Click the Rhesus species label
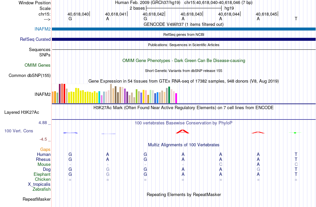Viewport: 316px width, 207px height. (x=43, y=159)
